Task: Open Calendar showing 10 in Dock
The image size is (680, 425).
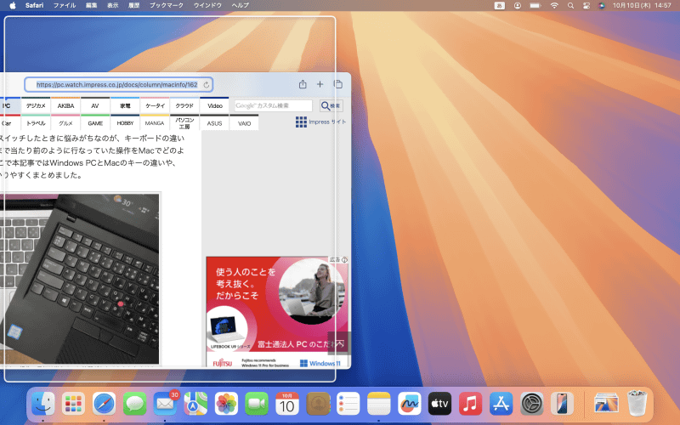Action: coord(287,404)
